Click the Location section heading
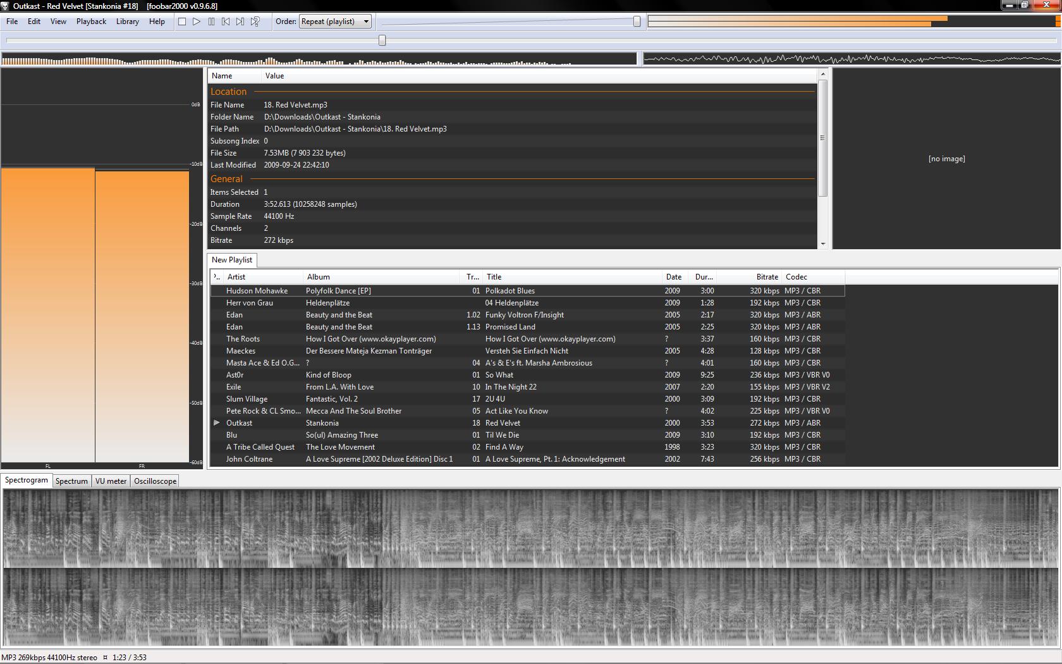1062x664 pixels. pos(228,92)
